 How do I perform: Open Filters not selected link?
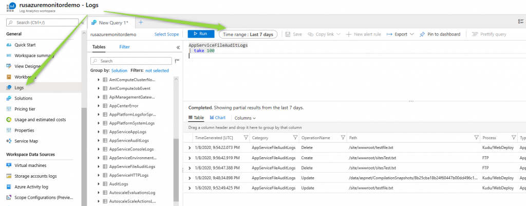pos(157,71)
